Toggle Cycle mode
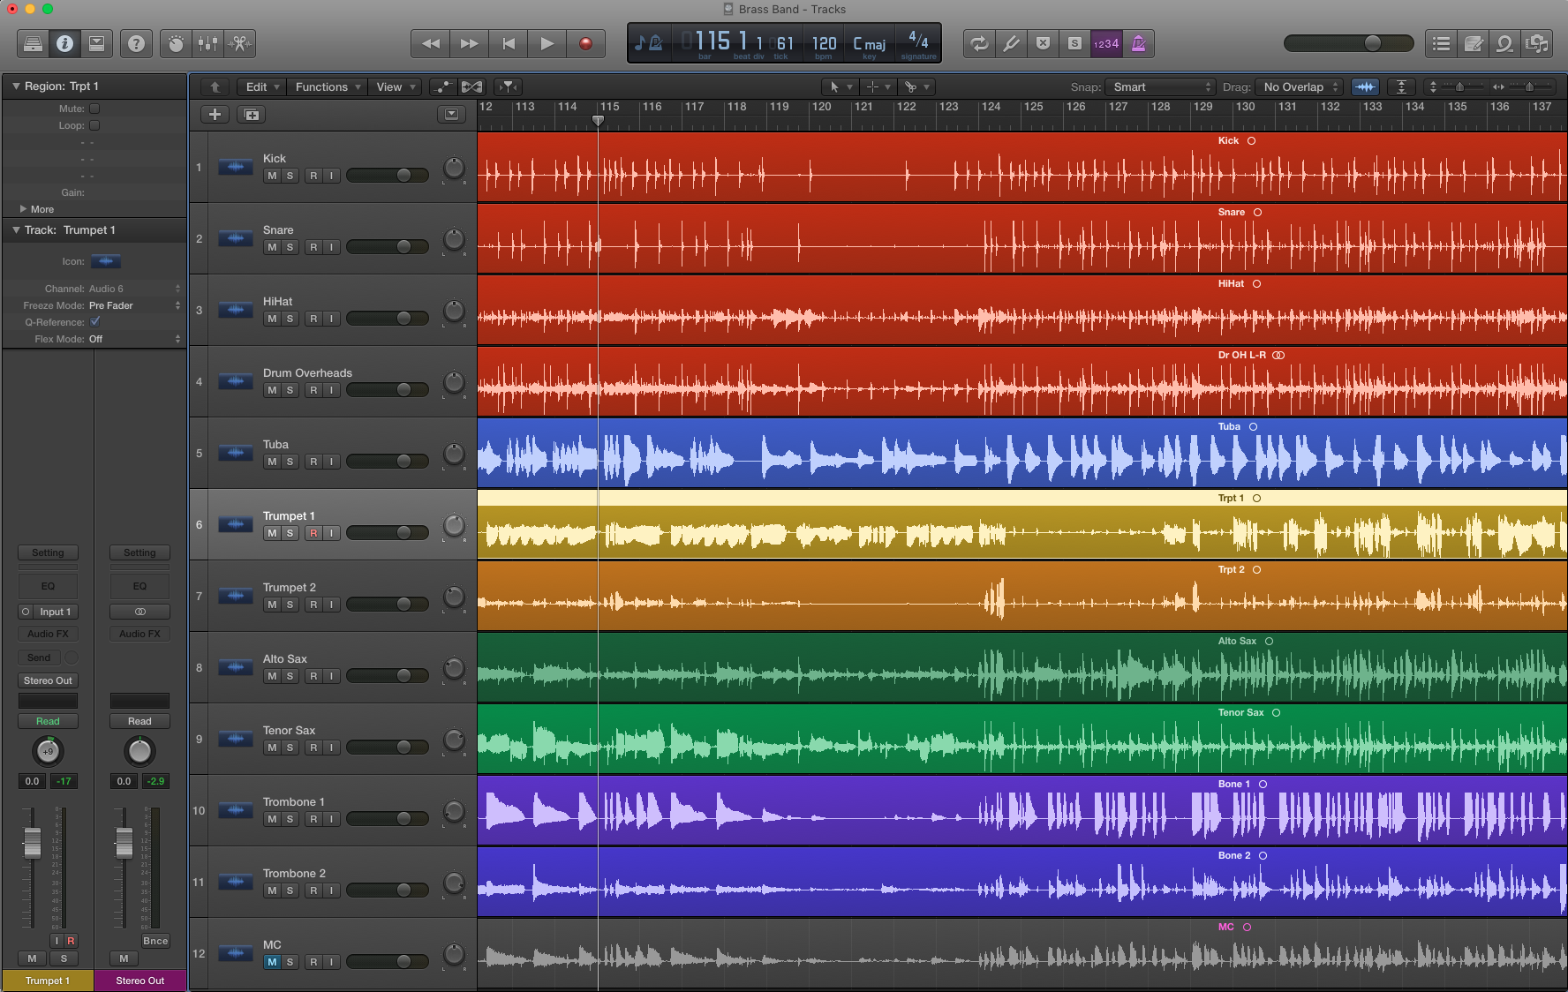1568x992 pixels. tap(979, 43)
